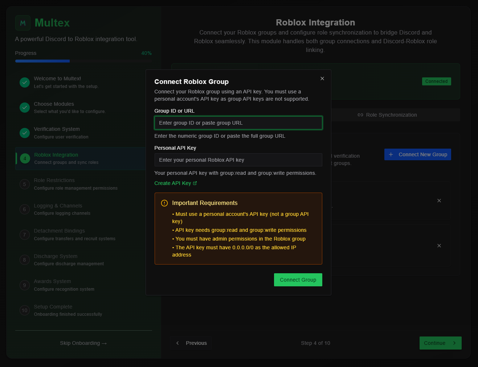This screenshot has height=367, width=478.
Task: Open the Role Restrictions step
Action: click(x=83, y=184)
